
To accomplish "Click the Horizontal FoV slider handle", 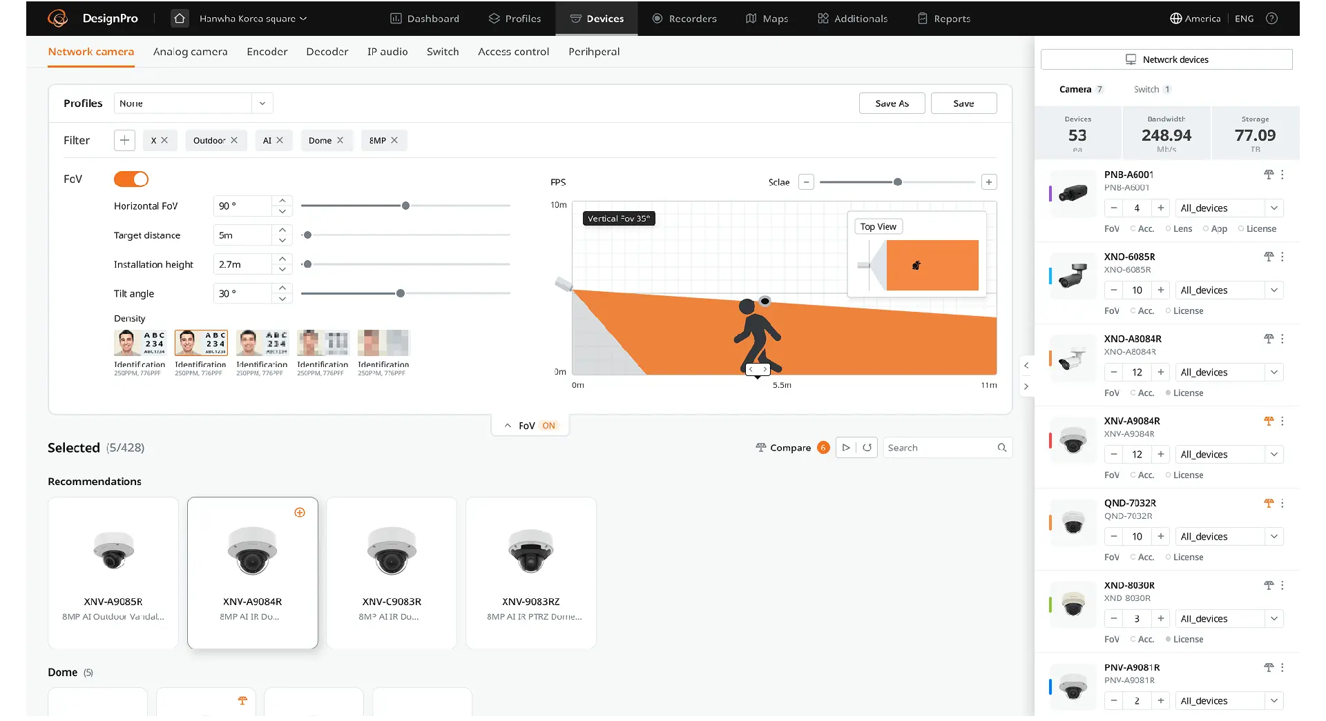I will (405, 206).
